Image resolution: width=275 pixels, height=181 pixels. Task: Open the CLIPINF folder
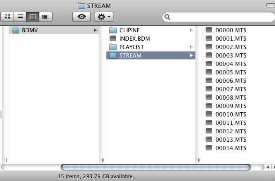151,30
